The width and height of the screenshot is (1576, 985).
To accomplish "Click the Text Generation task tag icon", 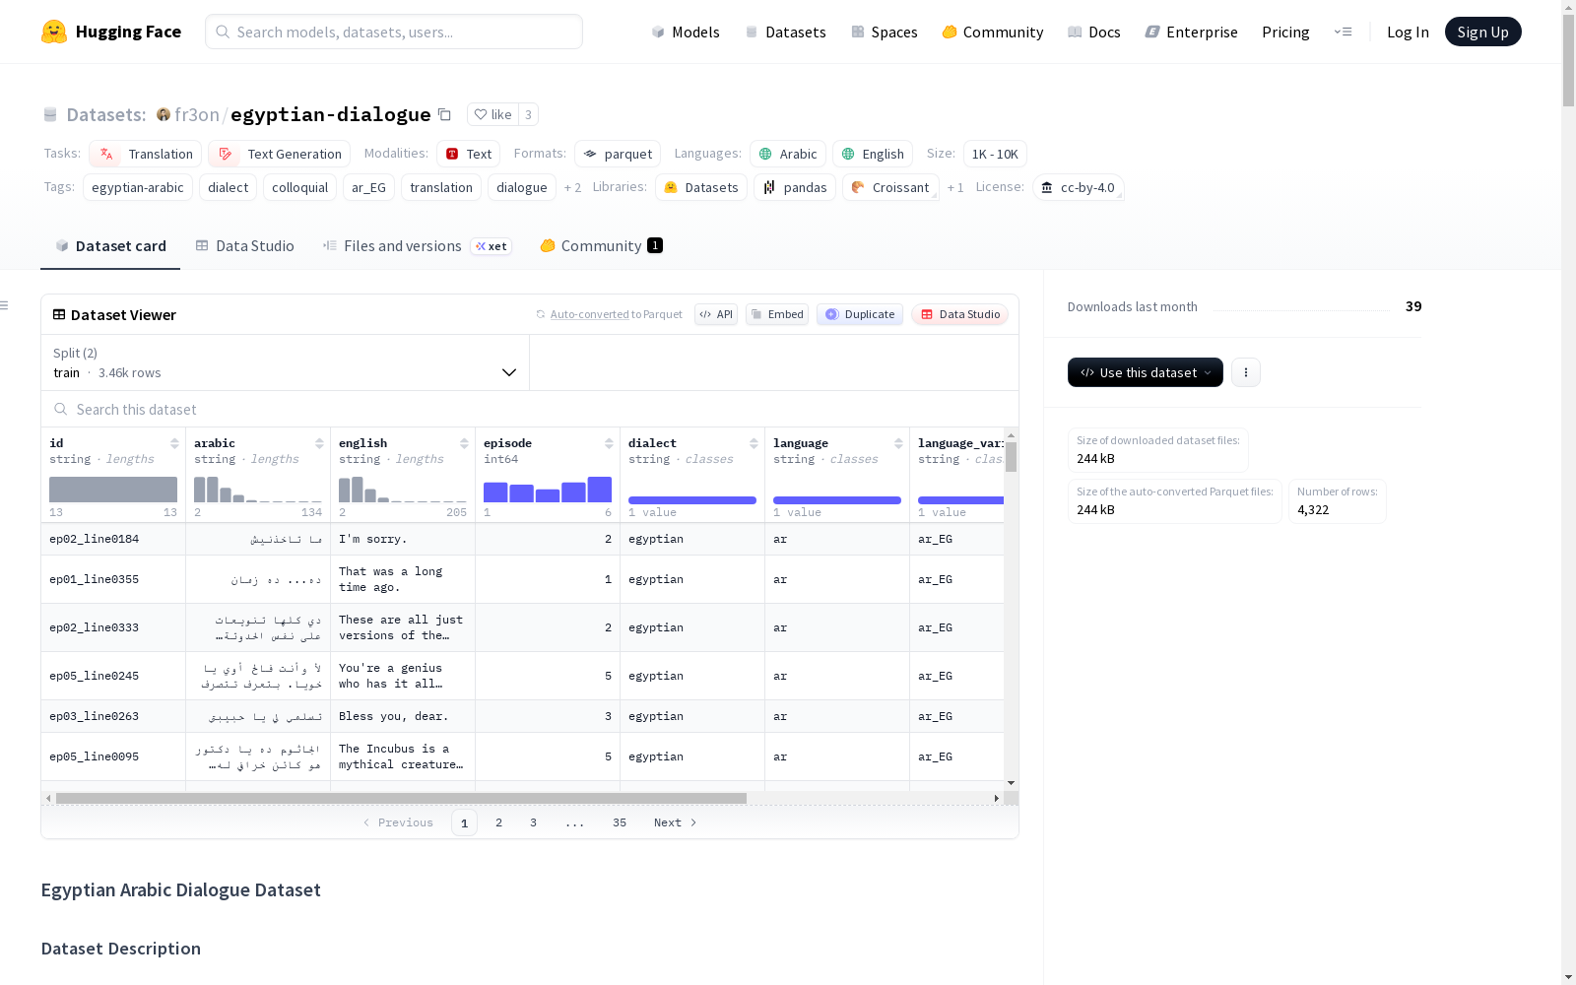I will point(227,154).
